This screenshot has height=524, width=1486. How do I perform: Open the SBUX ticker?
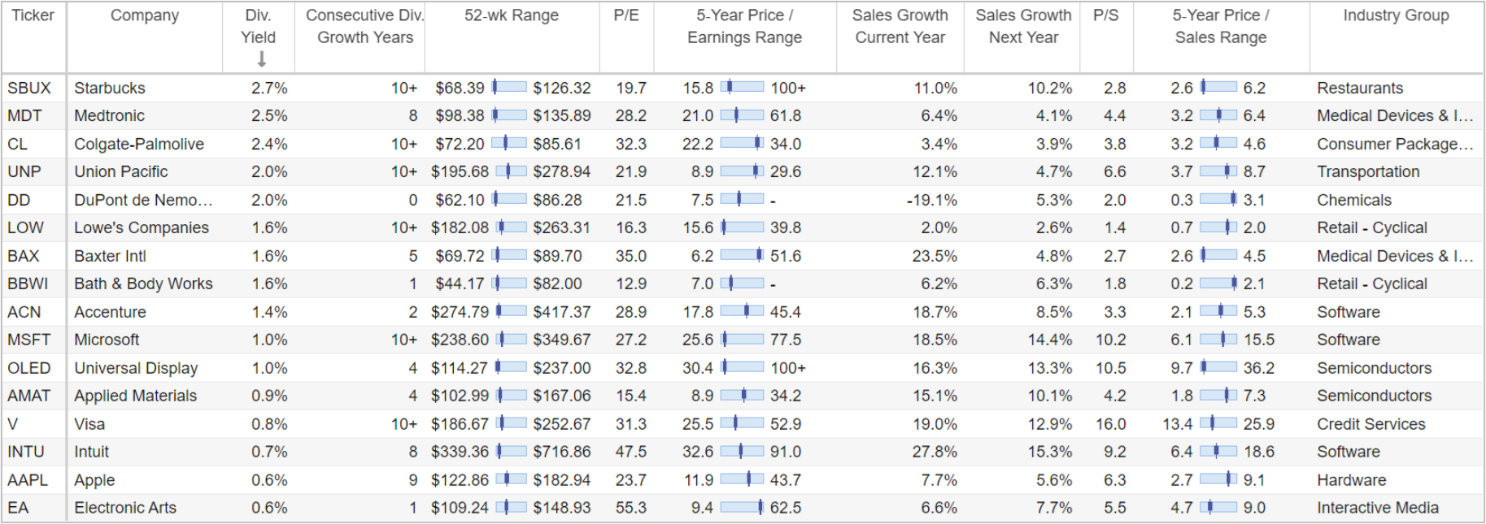[29, 88]
